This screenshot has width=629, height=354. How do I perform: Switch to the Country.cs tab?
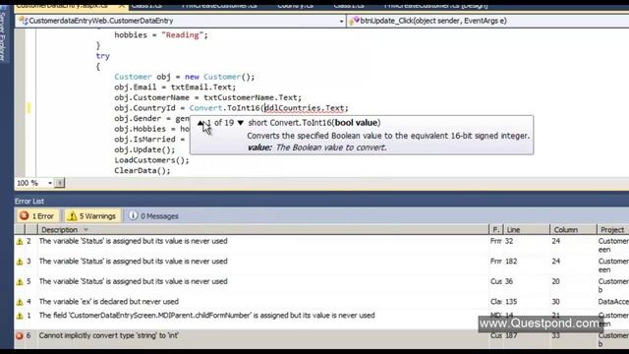click(x=295, y=5)
